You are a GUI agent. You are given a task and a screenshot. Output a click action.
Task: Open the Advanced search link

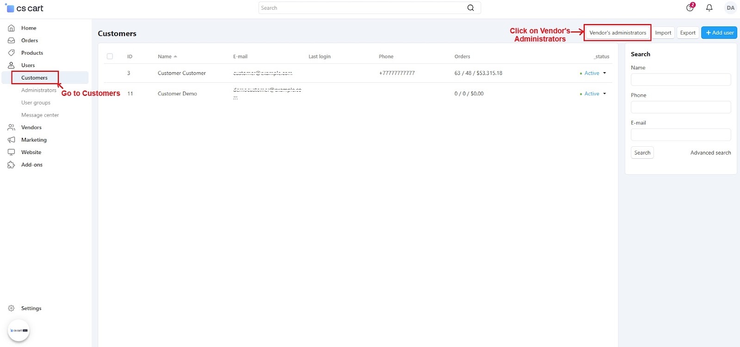click(x=710, y=153)
